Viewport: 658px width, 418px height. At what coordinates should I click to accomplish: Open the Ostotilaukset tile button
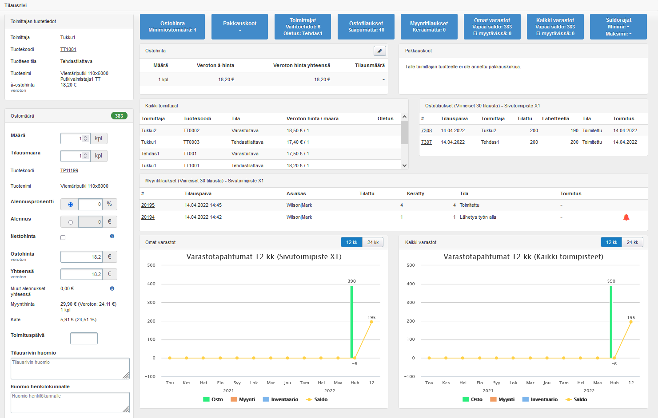tap(366, 27)
